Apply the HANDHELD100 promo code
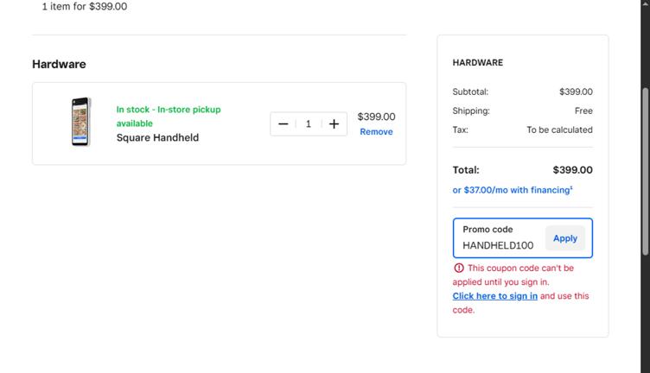 click(565, 238)
